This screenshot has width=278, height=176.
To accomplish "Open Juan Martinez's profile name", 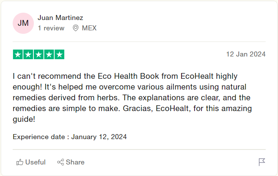I will pyautogui.click(x=60, y=18).
